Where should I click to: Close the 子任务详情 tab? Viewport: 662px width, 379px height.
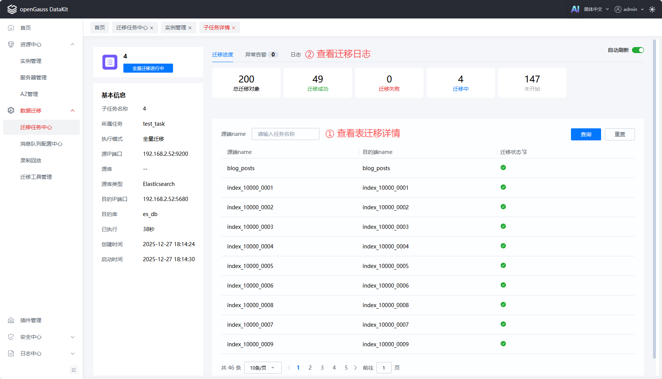[x=234, y=28]
